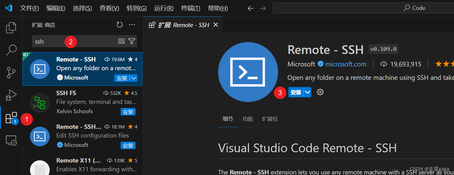This screenshot has width=454, height=175.
Task: Open the Run and Debug view
Action: click(11, 95)
